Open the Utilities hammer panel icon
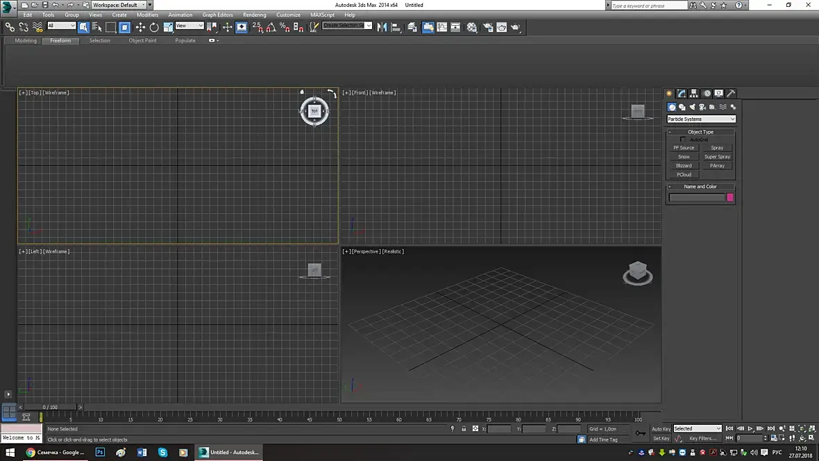This screenshot has height=461, width=819. (731, 93)
